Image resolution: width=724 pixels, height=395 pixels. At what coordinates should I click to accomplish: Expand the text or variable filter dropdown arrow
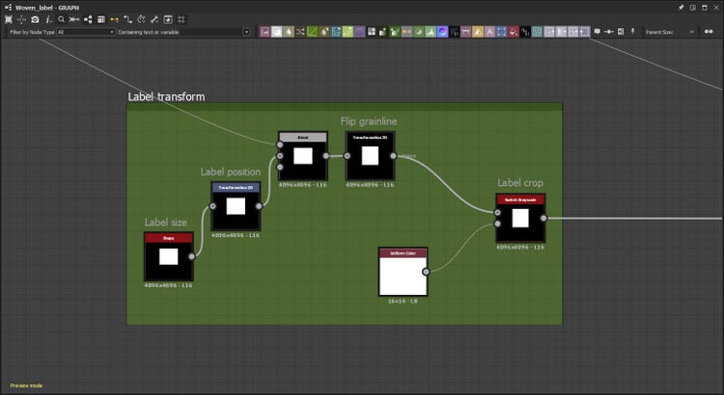(246, 32)
